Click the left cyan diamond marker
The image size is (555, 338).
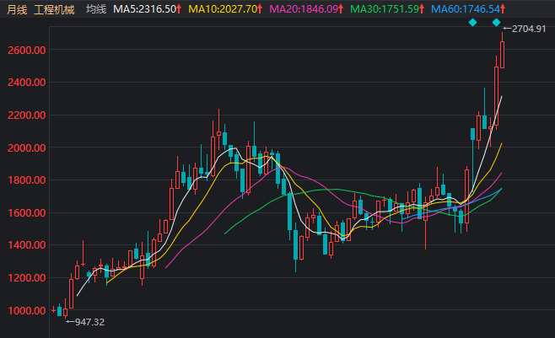(473, 21)
